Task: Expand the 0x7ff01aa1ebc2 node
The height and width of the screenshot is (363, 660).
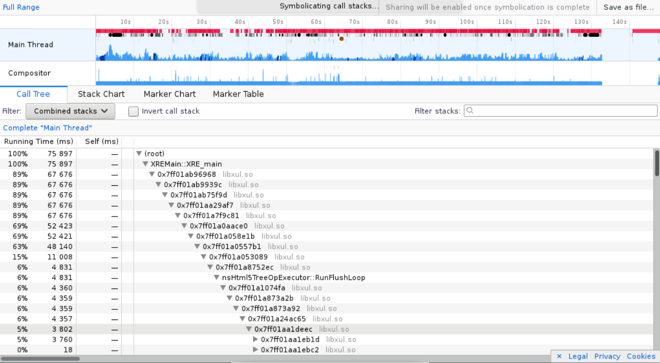Action: pos(256,350)
